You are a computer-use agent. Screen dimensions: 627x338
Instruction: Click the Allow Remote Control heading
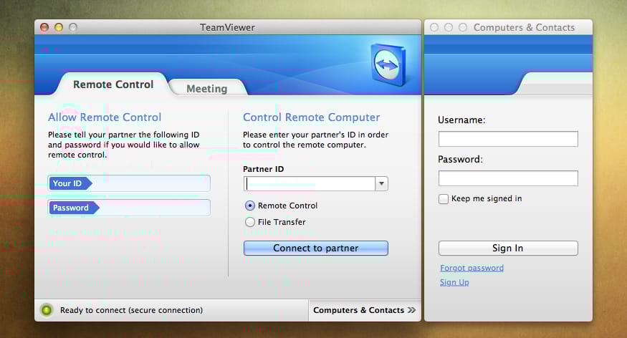(x=105, y=117)
